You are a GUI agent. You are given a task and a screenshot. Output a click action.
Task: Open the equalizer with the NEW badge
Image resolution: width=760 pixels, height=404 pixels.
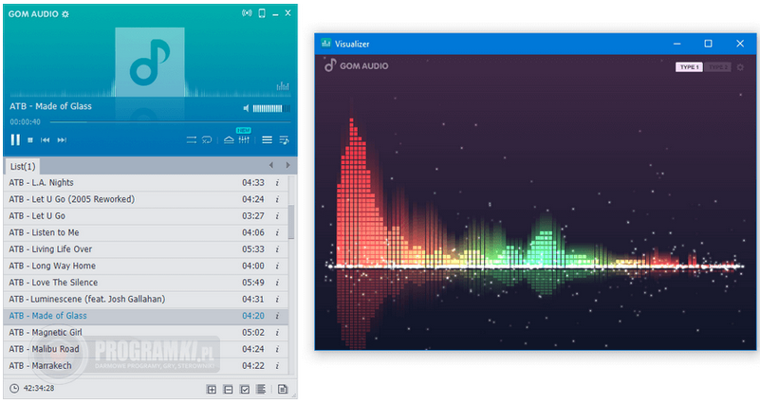244,138
